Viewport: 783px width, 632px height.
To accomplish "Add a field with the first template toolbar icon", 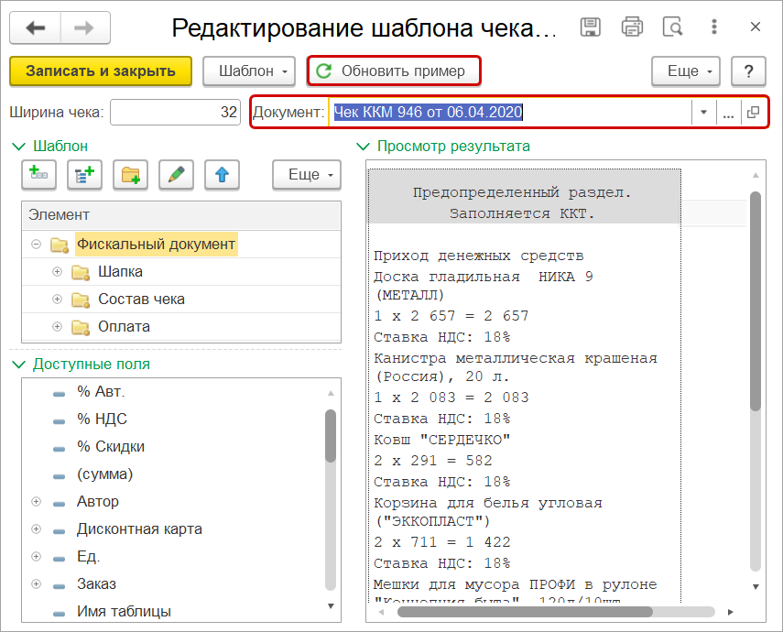I will [x=38, y=175].
